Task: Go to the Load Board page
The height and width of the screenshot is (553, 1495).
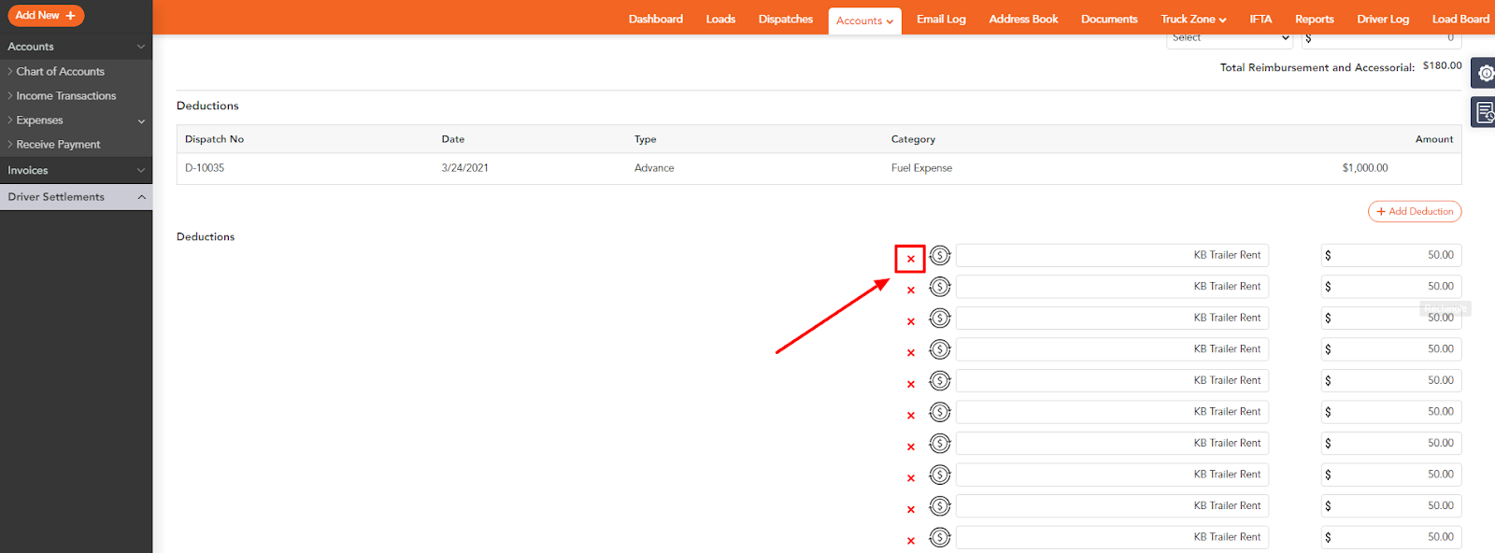Action: point(1459,20)
